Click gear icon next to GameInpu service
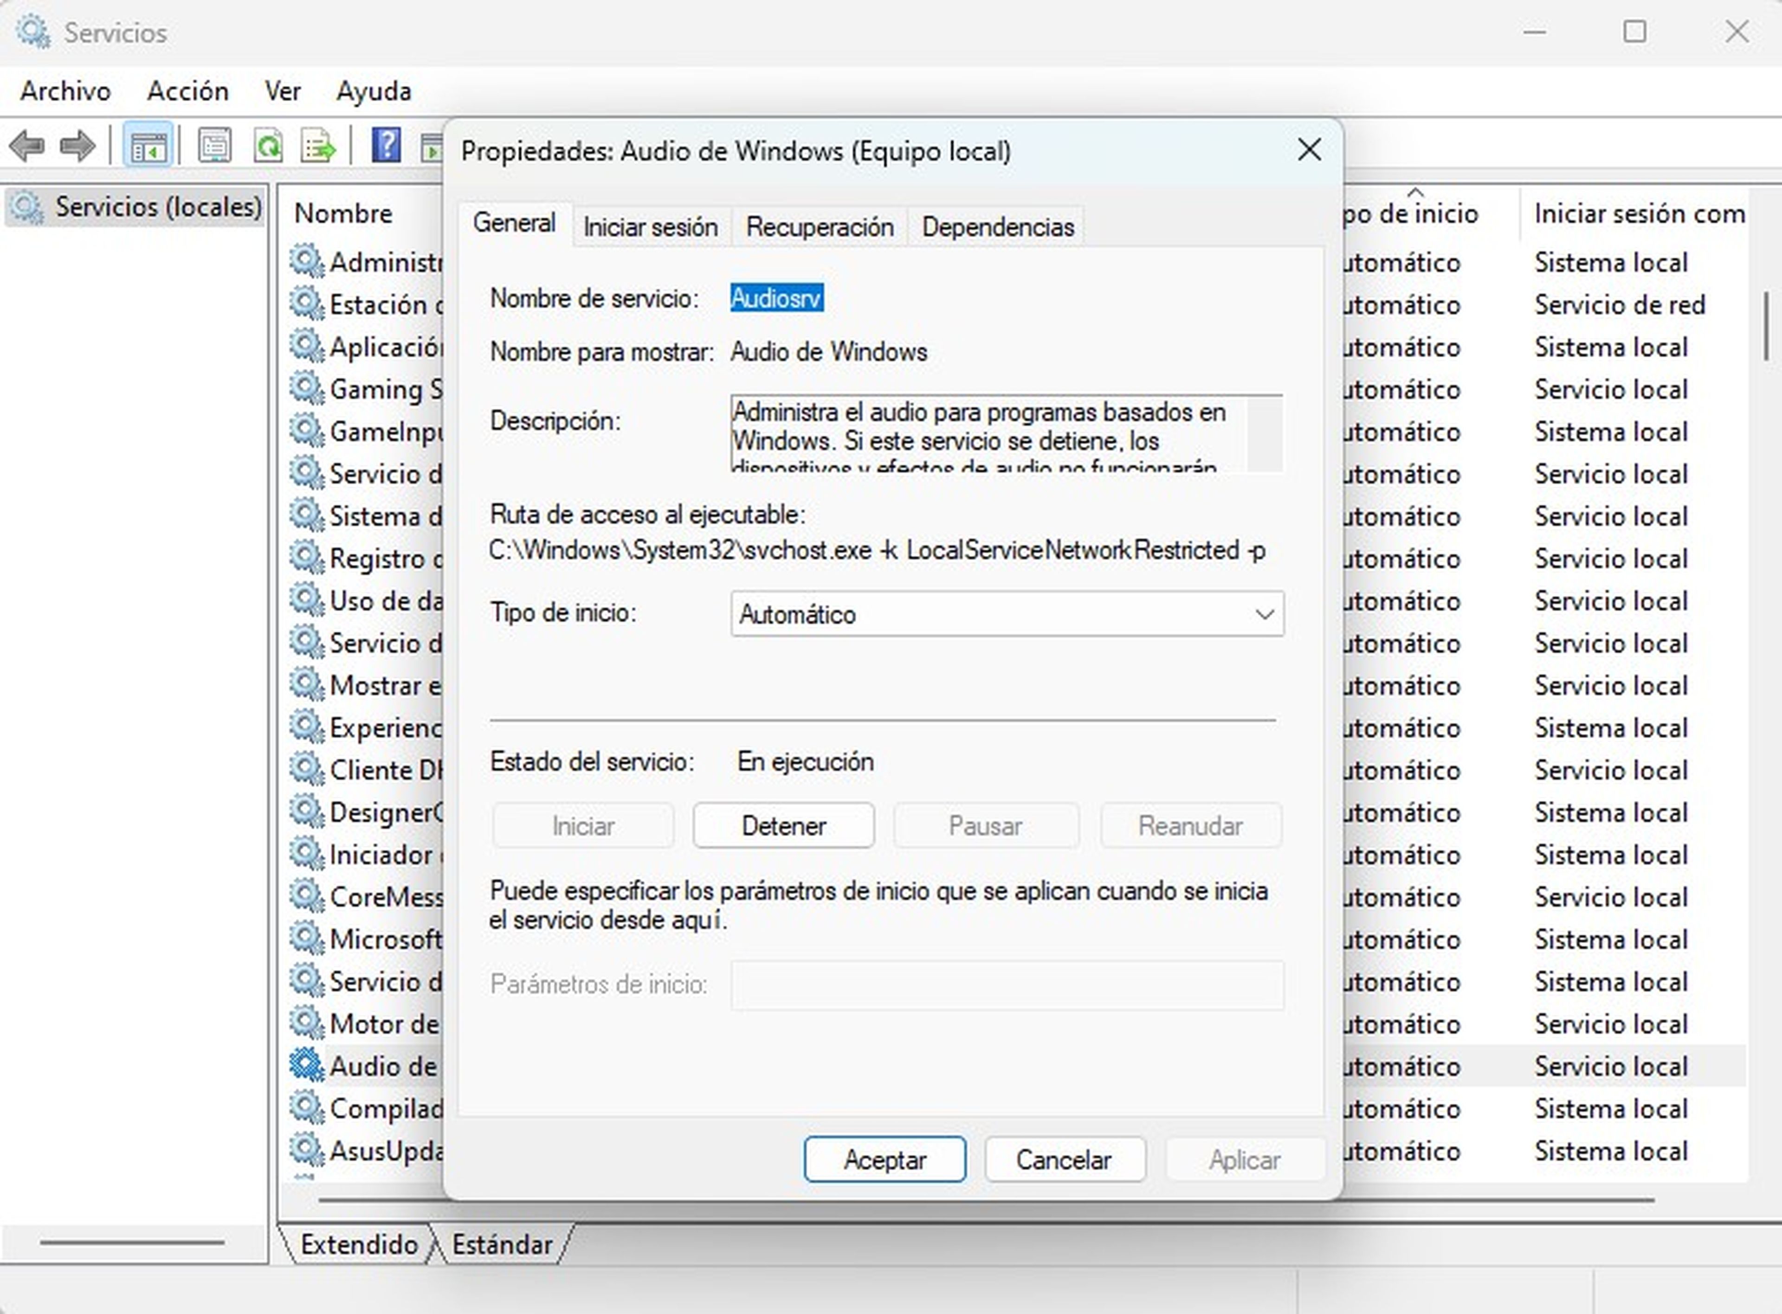This screenshot has width=1782, height=1314. coord(306,431)
